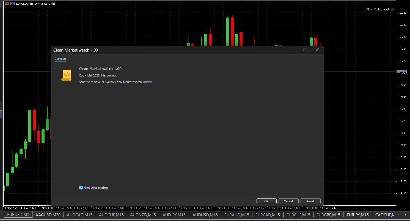410x221 pixels.
Task: Click the highlighted price label 1.16261 on axis
Action: pos(401,71)
